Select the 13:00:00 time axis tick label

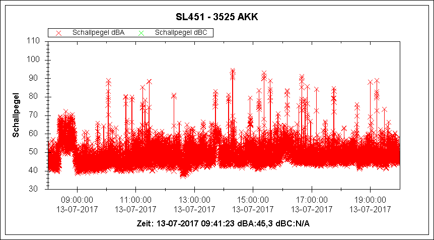click(194, 200)
